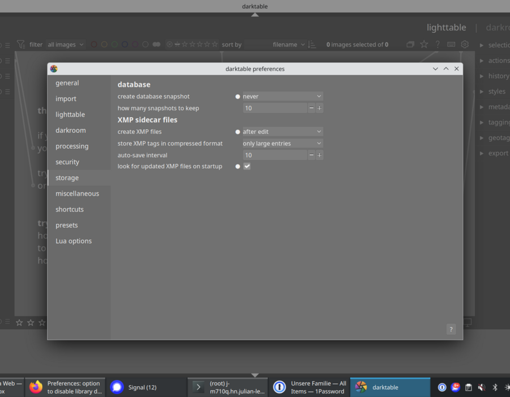Open the all images filter dropdown

(65, 45)
